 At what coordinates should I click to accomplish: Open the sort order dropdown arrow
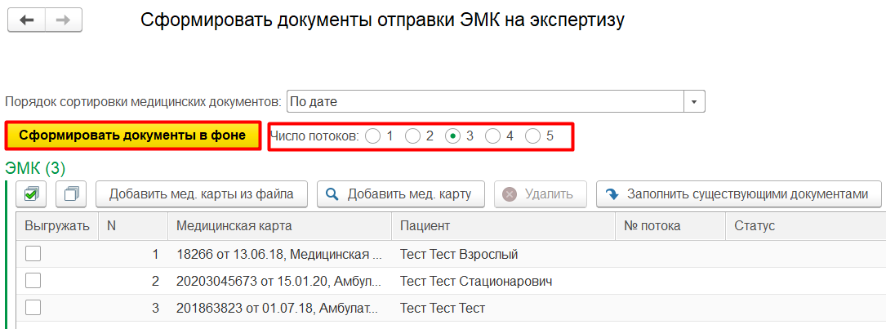[x=694, y=102]
